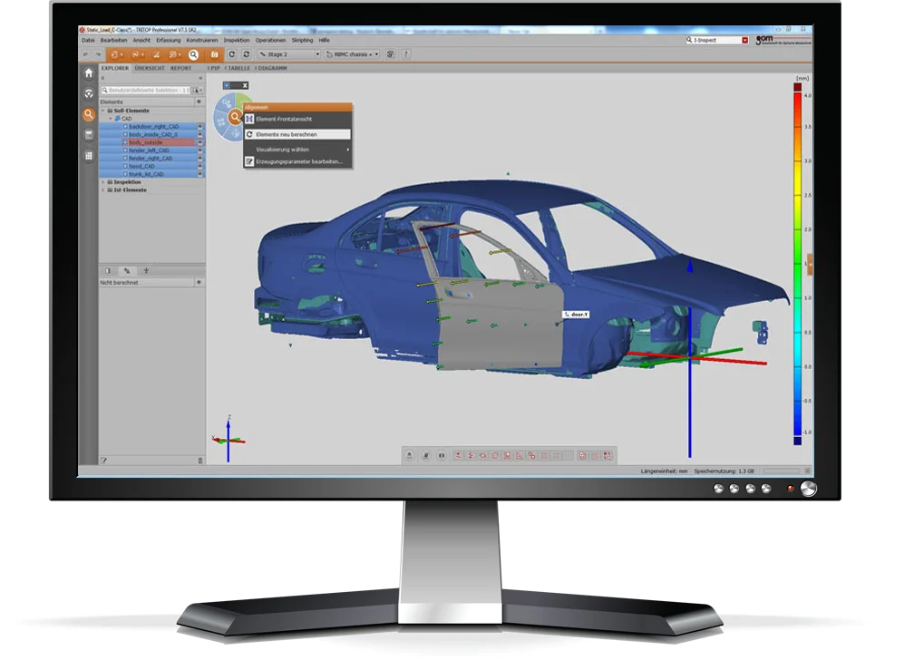Click the grid-style icon in left sidebar
The width and height of the screenshot is (904, 660).
[89, 156]
